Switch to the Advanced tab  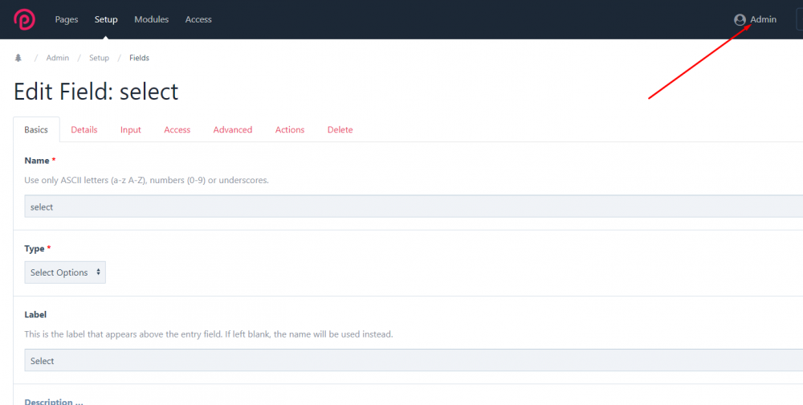pos(233,129)
